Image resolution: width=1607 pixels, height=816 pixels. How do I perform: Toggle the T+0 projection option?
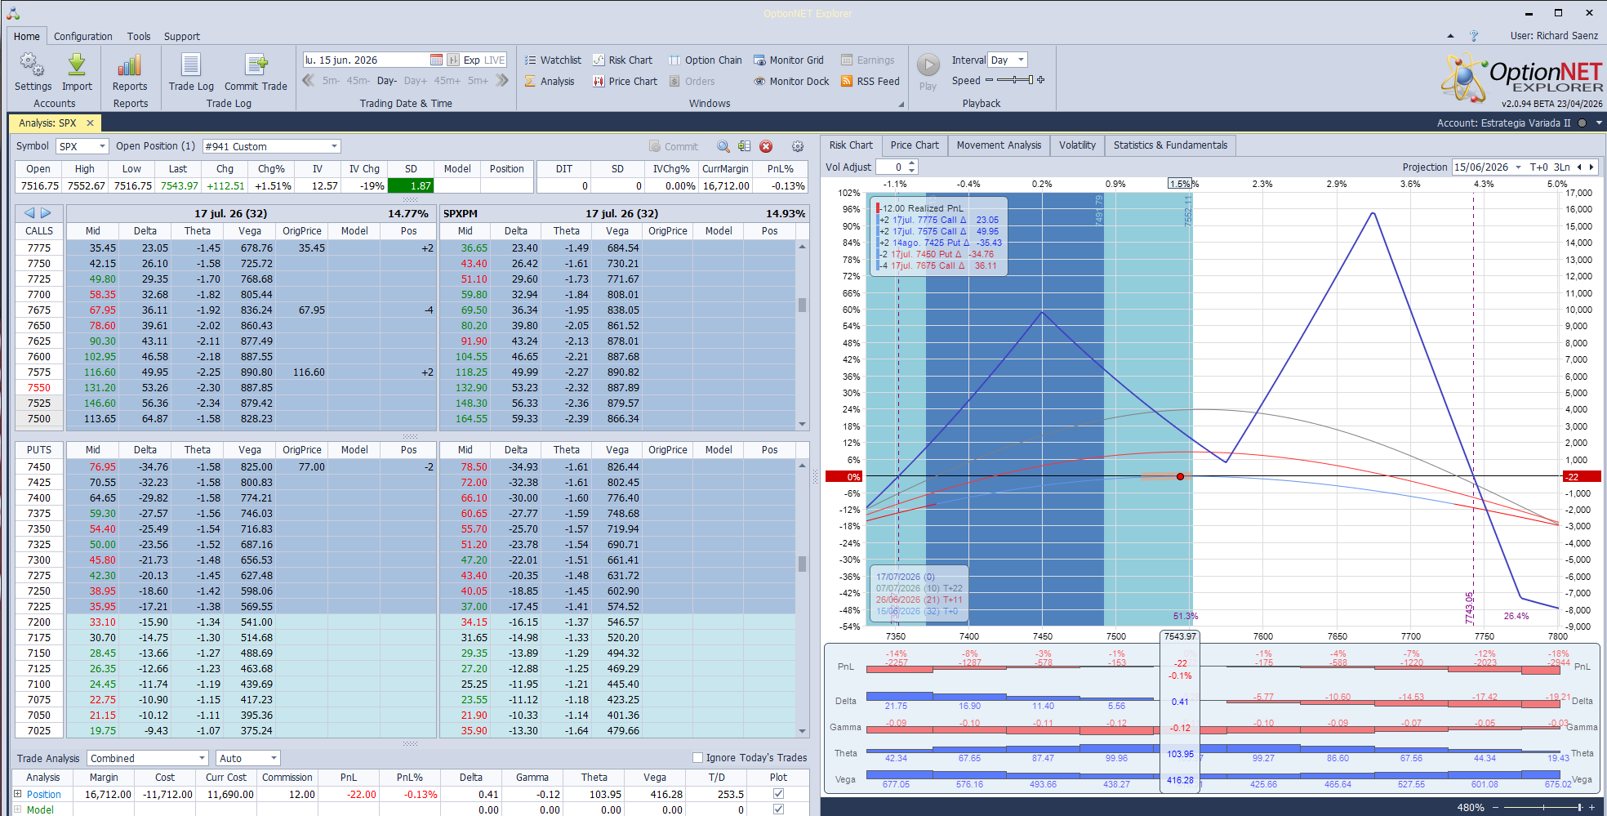pyautogui.click(x=1538, y=167)
